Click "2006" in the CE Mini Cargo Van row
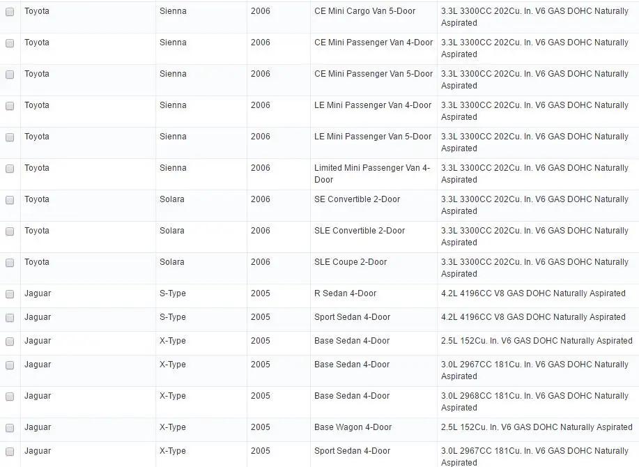The height and width of the screenshot is (467, 639). (x=261, y=11)
